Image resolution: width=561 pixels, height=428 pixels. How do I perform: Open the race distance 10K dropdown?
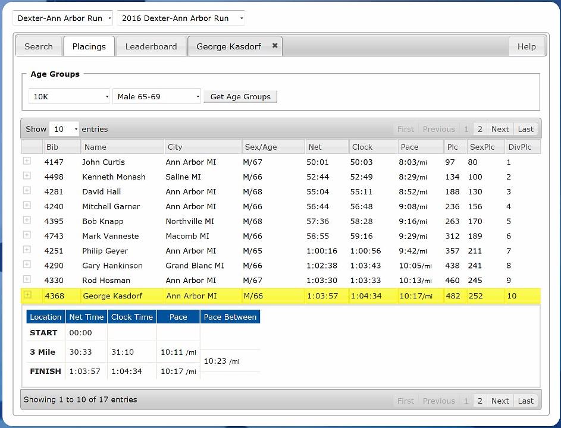tap(70, 96)
